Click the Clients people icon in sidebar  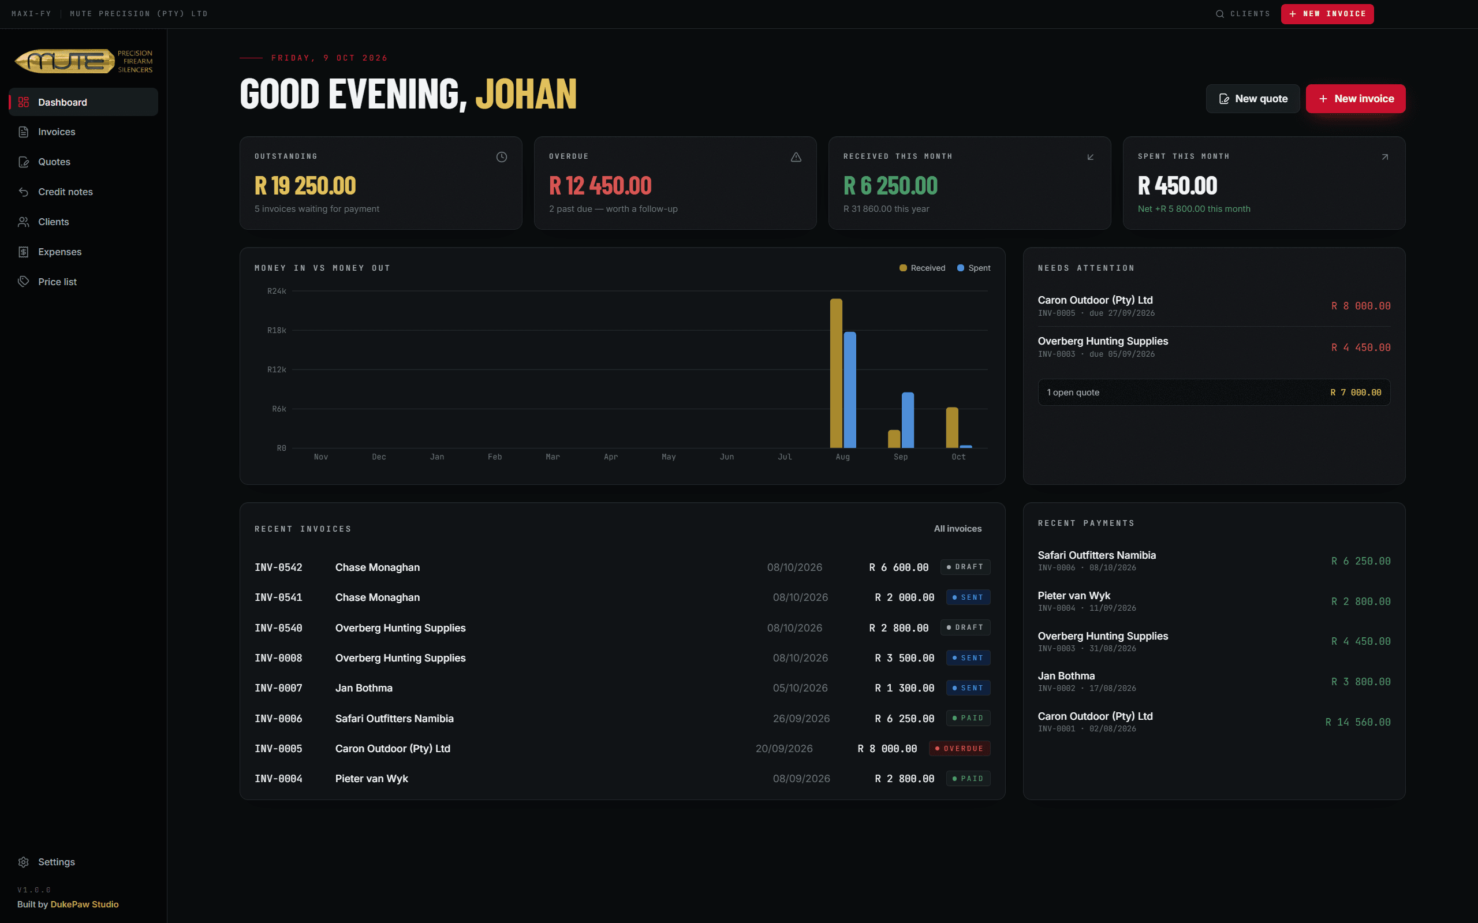[x=23, y=222]
